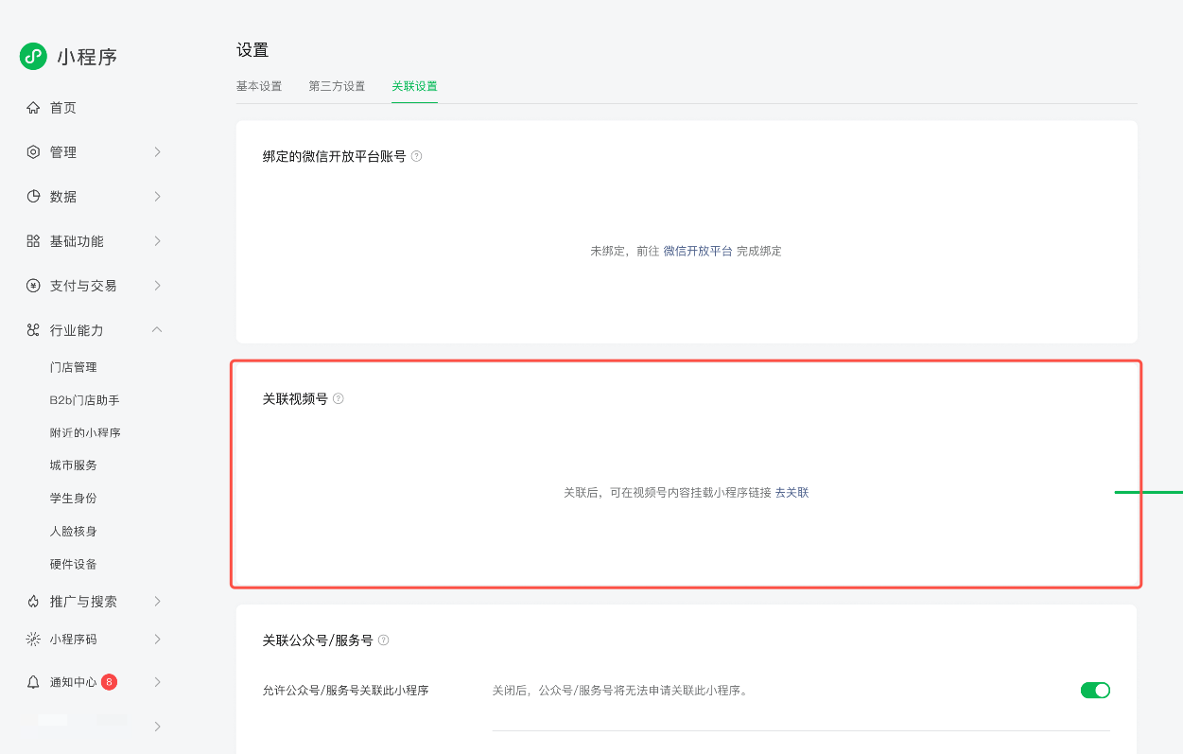Click help icon next to 关联视频号

pyautogui.click(x=338, y=398)
